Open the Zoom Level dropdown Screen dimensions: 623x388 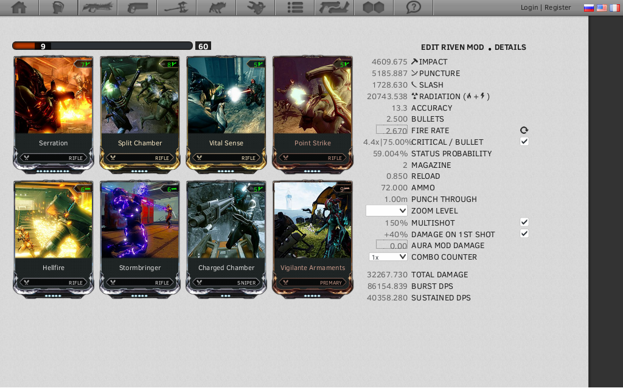(x=386, y=211)
